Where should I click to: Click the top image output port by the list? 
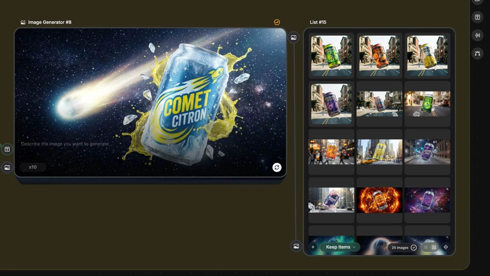coord(293,38)
